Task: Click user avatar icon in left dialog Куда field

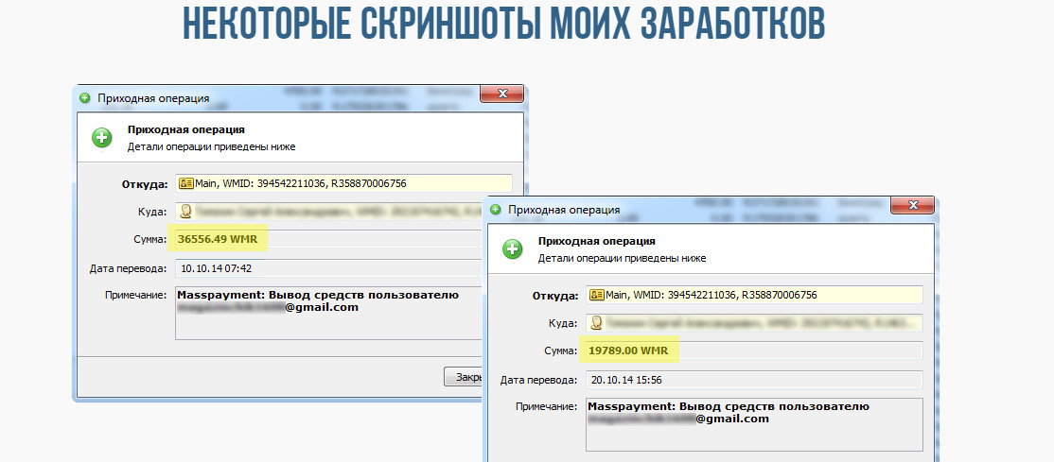Action: pos(186,212)
